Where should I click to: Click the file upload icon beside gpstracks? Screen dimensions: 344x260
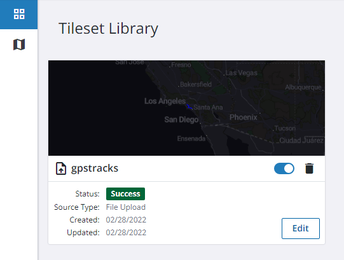coord(61,168)
